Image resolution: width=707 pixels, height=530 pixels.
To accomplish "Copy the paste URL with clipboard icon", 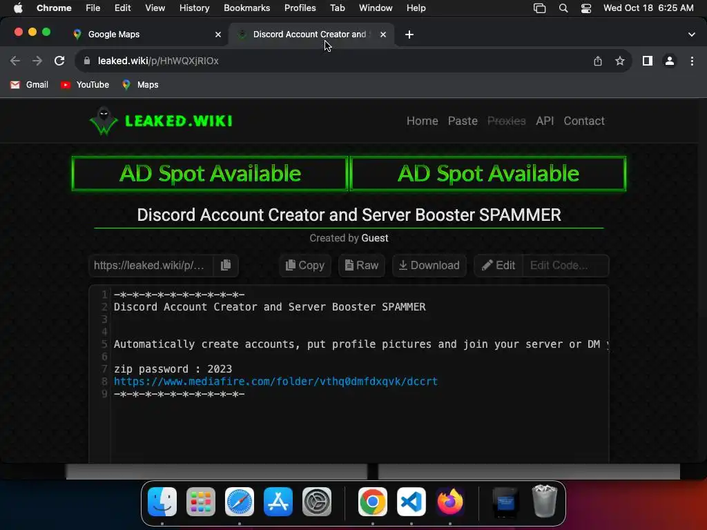I will pyautogui.click(x=226, y=266).
